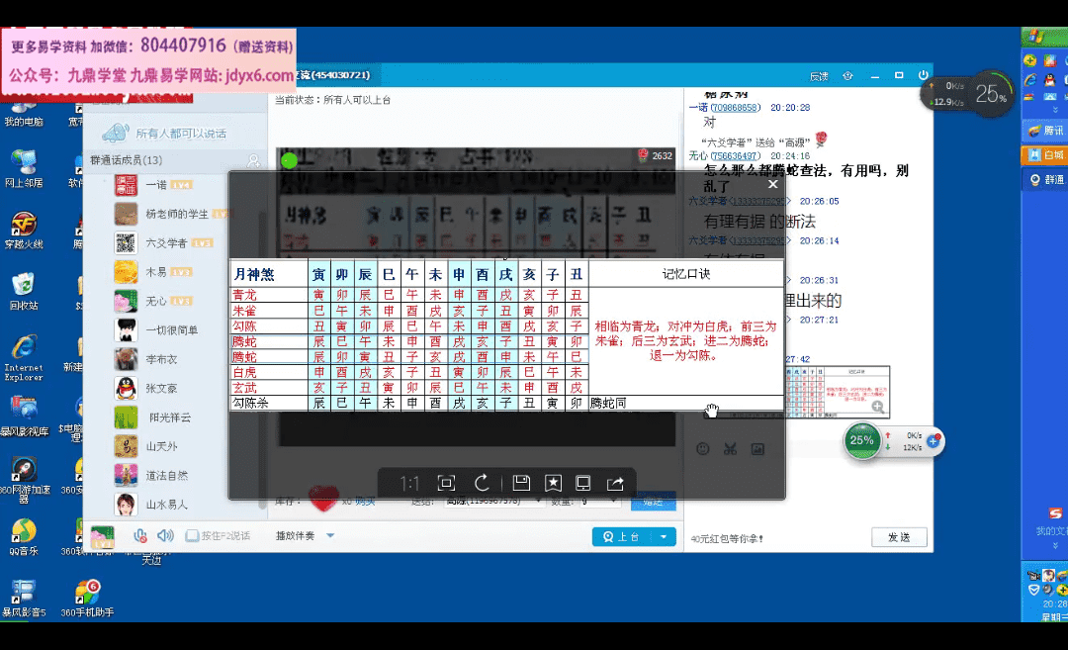Click the 反馈 feedback link in title bar

tap(819, 76)
